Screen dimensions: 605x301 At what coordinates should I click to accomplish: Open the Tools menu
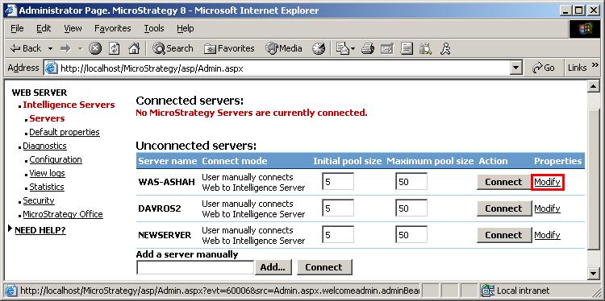pos(154,28)
